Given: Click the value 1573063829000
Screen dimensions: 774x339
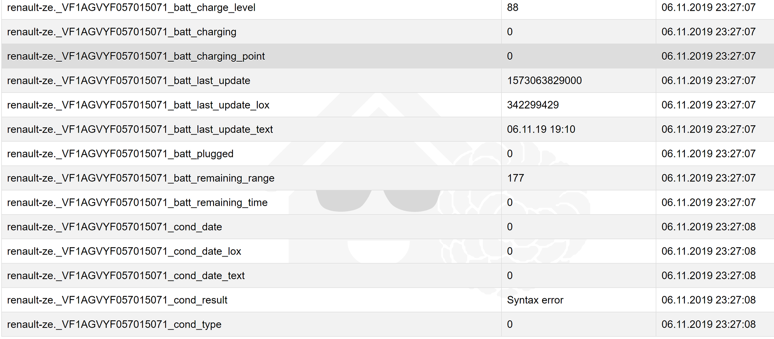Looking at the screenshot, I should pos(544,81).
